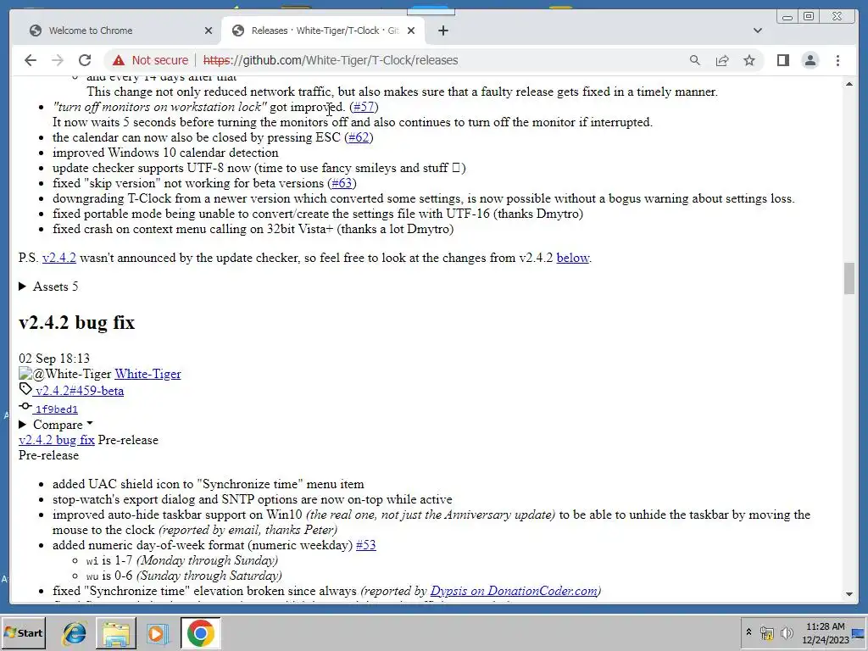Click the '02 Sep 18:13' date text
This screenshot has height=651, width=868.
click(x=54, y=359)
